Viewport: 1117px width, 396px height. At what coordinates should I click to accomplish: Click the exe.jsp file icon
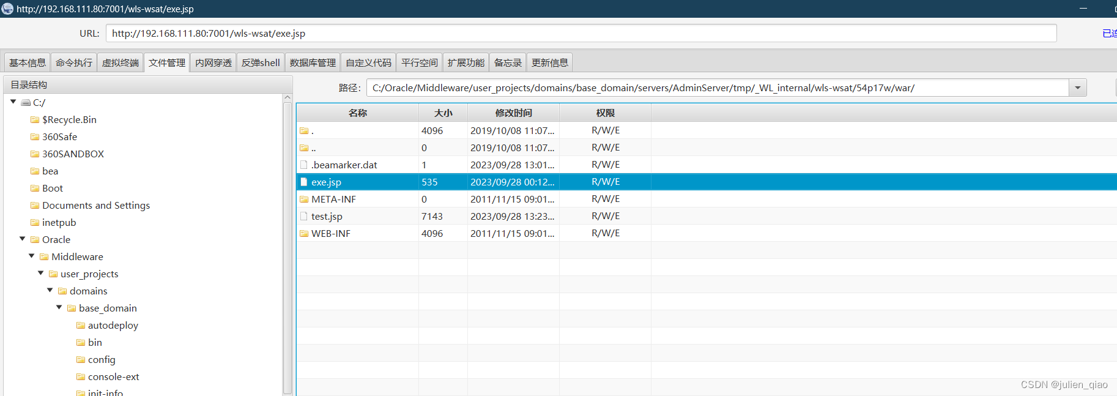pos(304,182)
